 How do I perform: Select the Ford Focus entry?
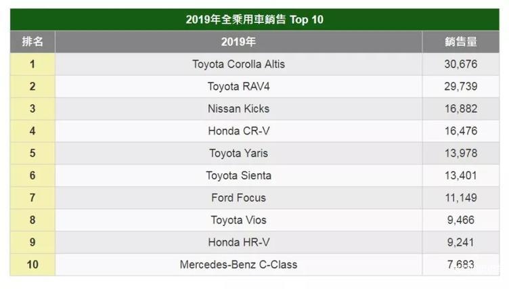point(238,198)
